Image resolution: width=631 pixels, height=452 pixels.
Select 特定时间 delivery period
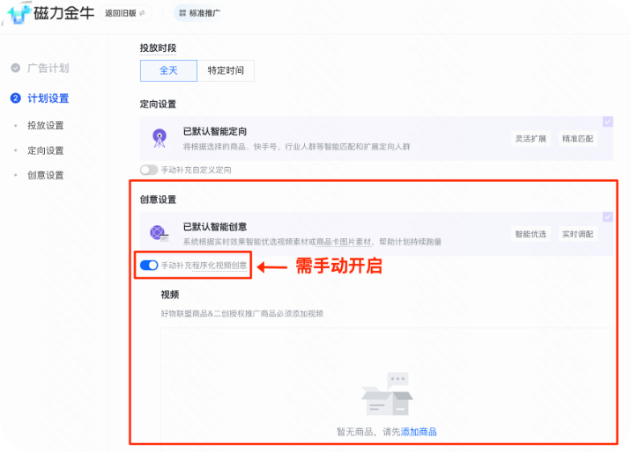tap(226, 70)
